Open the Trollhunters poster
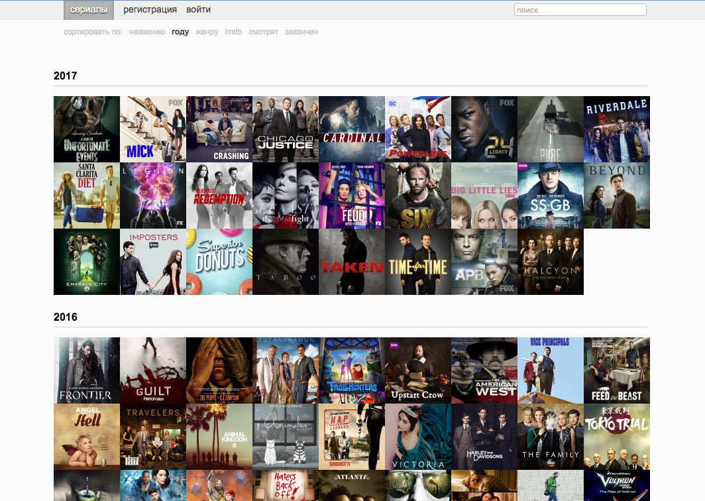Image resolution: width=705 pixels, height=501 pixels. click(x=352, y=370)
